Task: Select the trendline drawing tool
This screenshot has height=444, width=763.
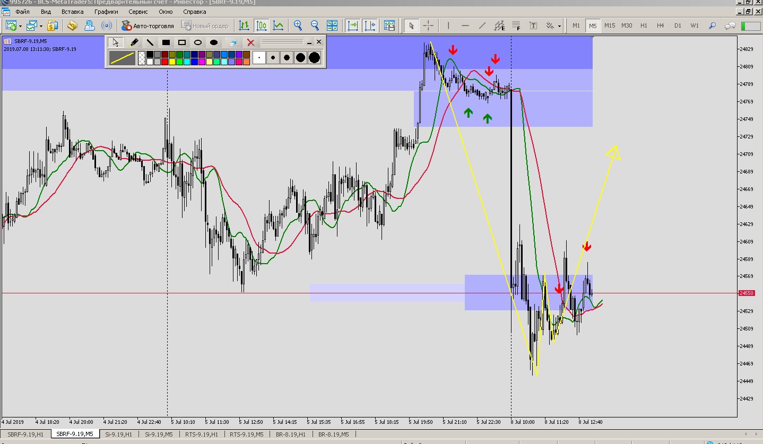Action: click(x=482, y=25)
